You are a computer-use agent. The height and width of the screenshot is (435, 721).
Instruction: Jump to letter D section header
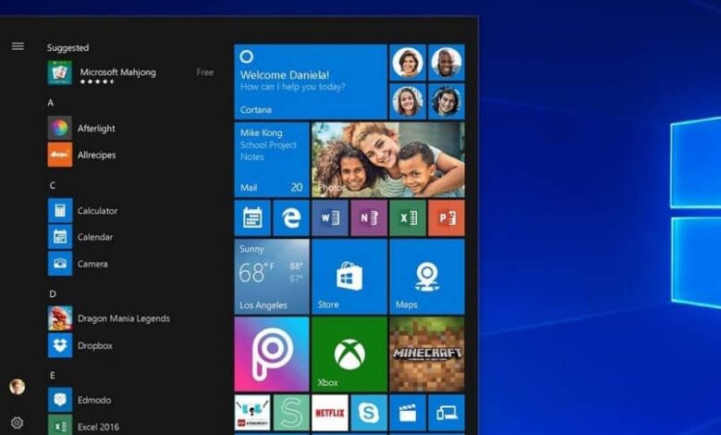[53, 293]
